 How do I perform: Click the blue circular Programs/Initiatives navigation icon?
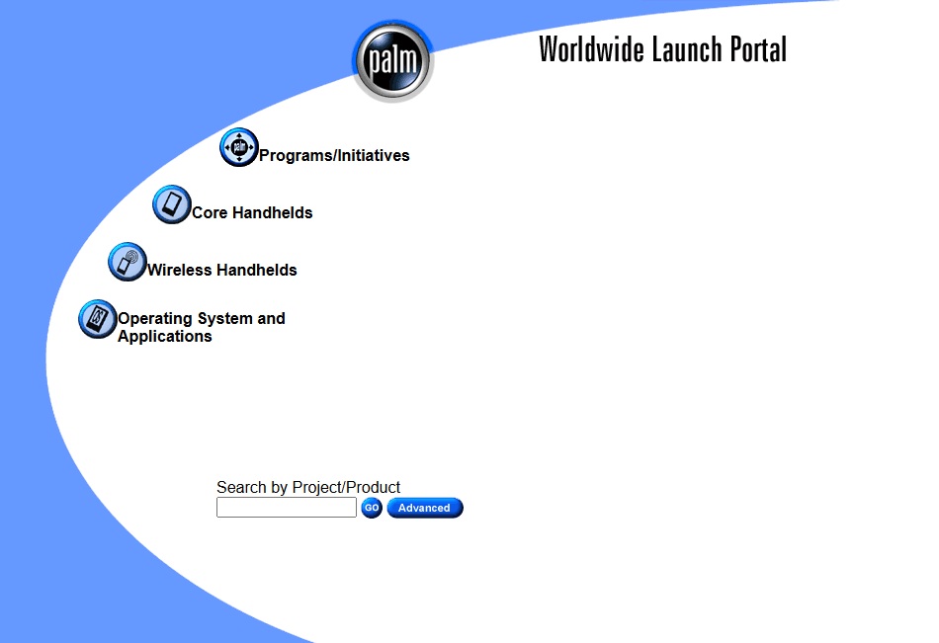coord(238,147)
